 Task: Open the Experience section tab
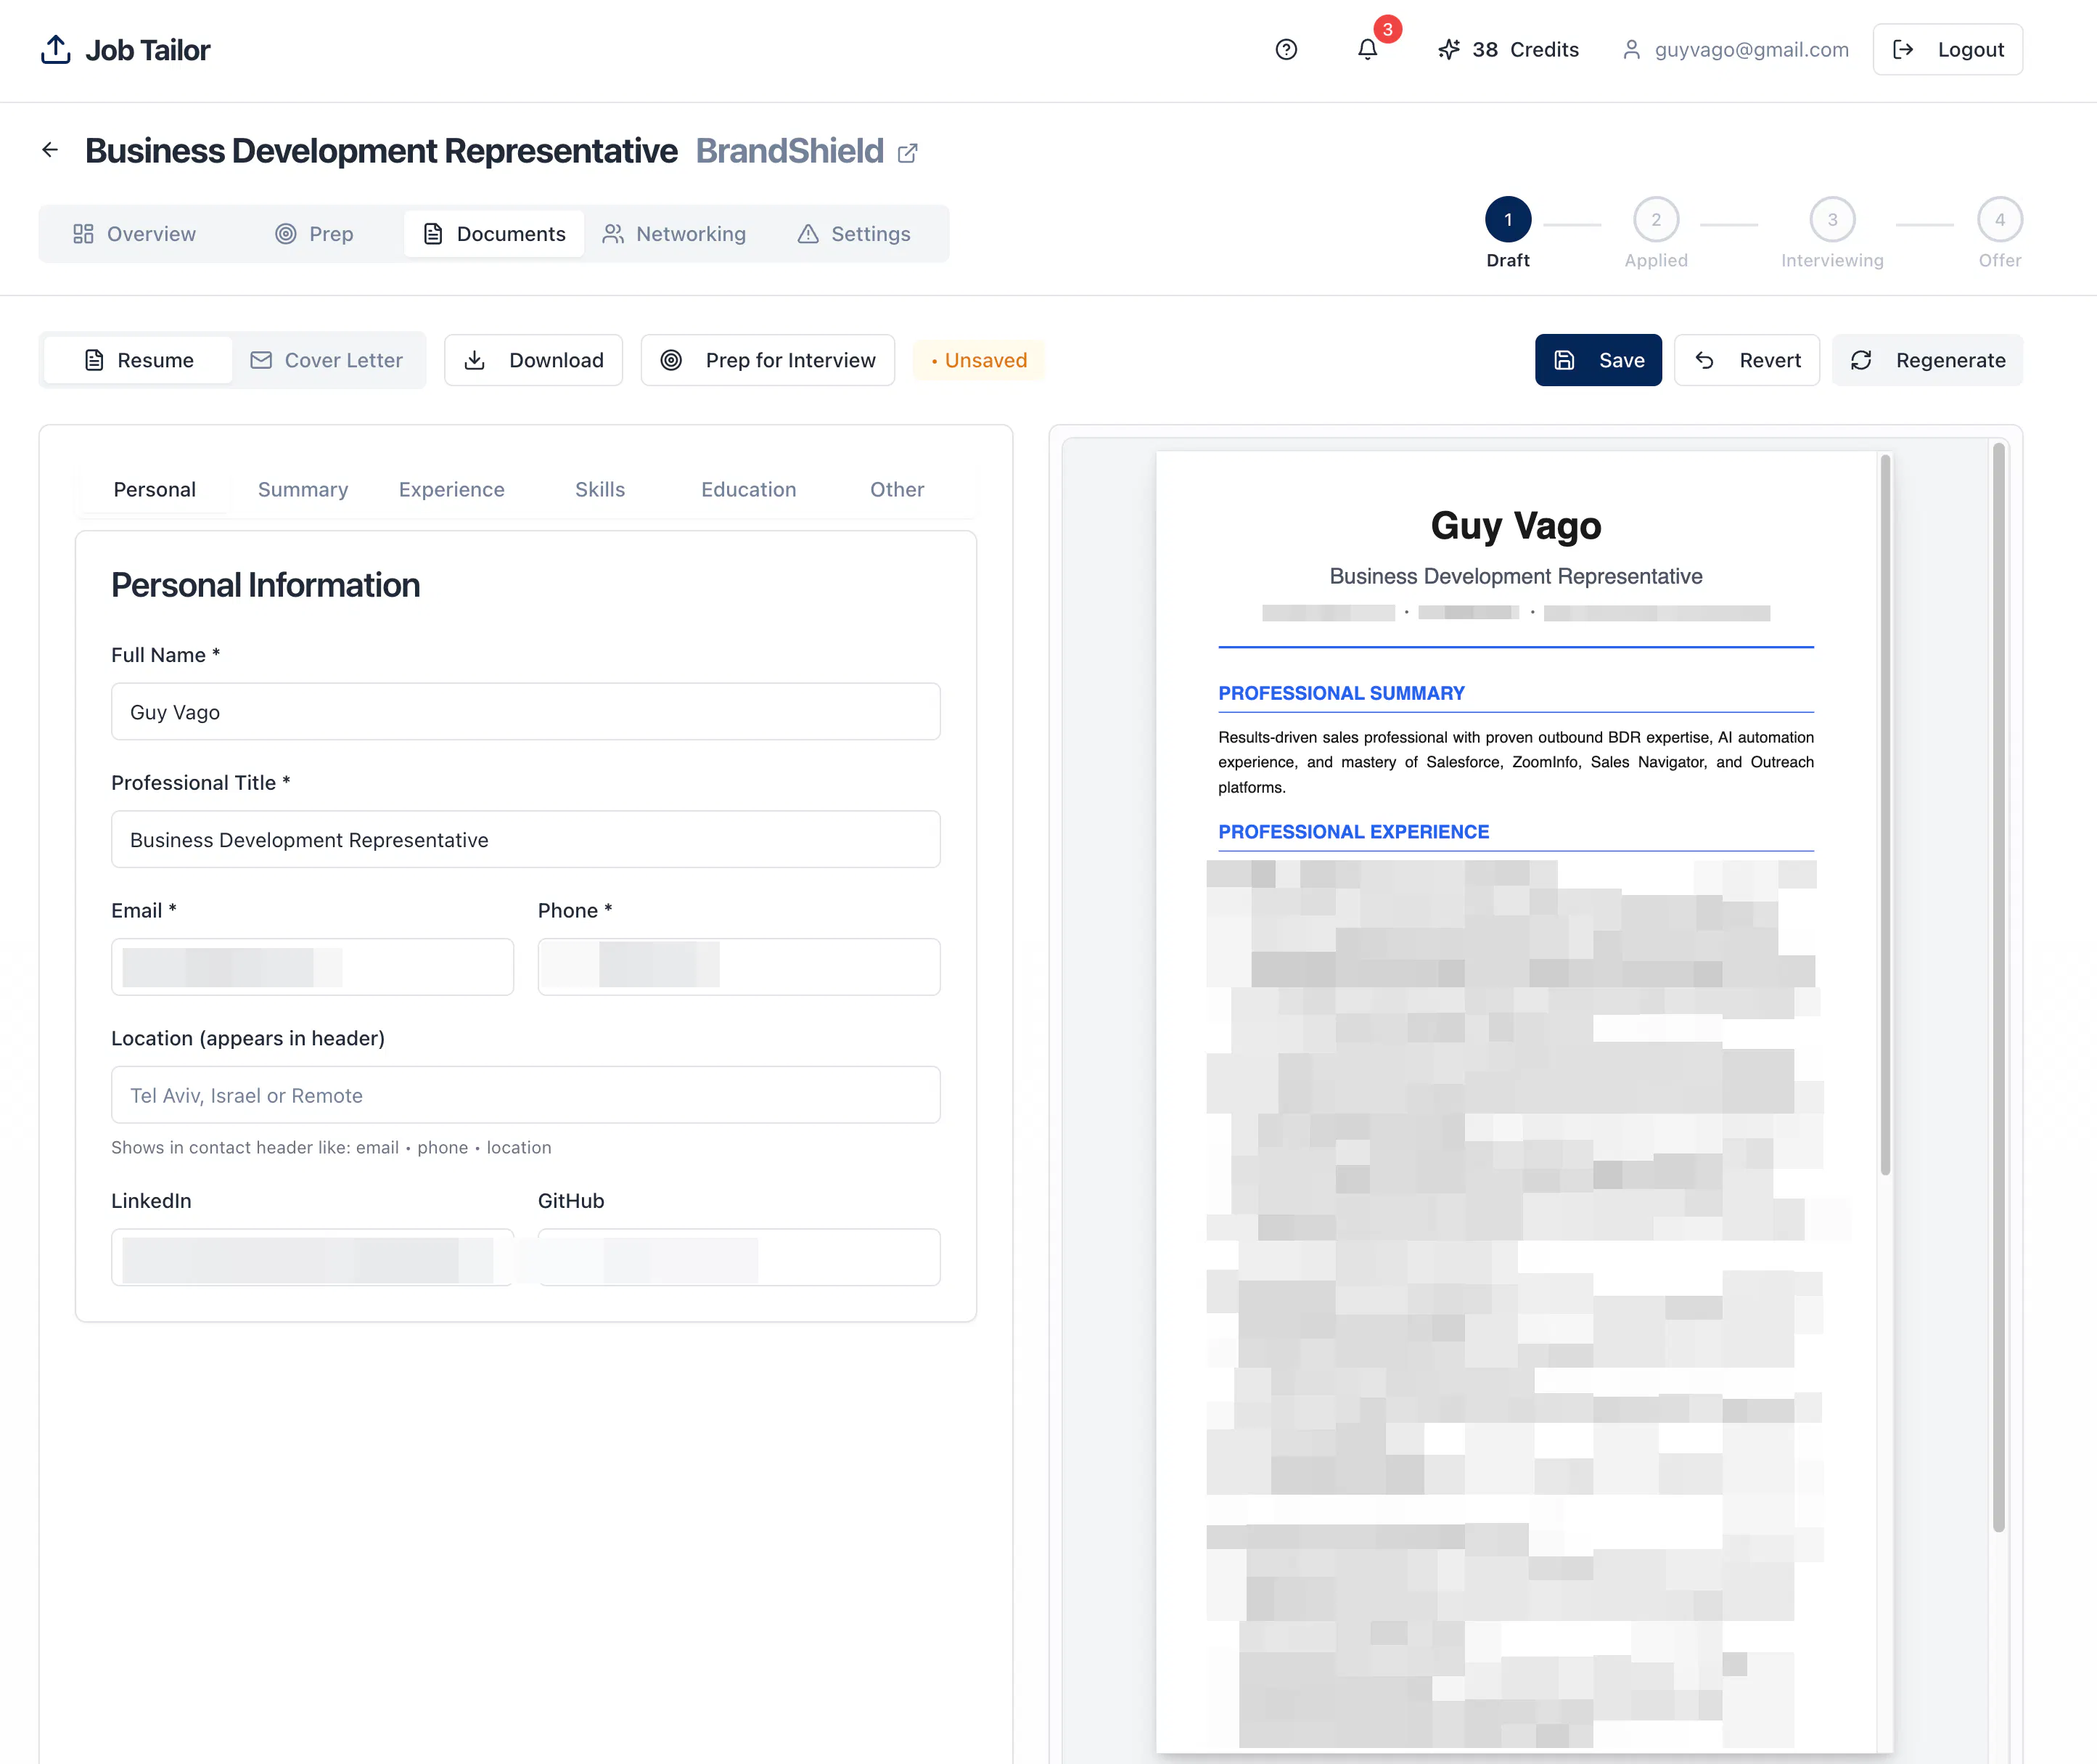(x=452, y=489)
